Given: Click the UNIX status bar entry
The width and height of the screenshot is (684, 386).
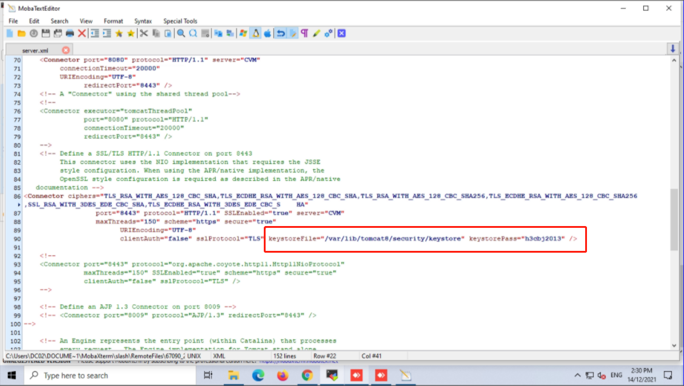Looking at the screenshot, I should tap(194, 356).
